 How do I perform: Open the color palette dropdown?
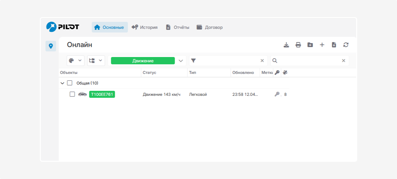[75, 61]
